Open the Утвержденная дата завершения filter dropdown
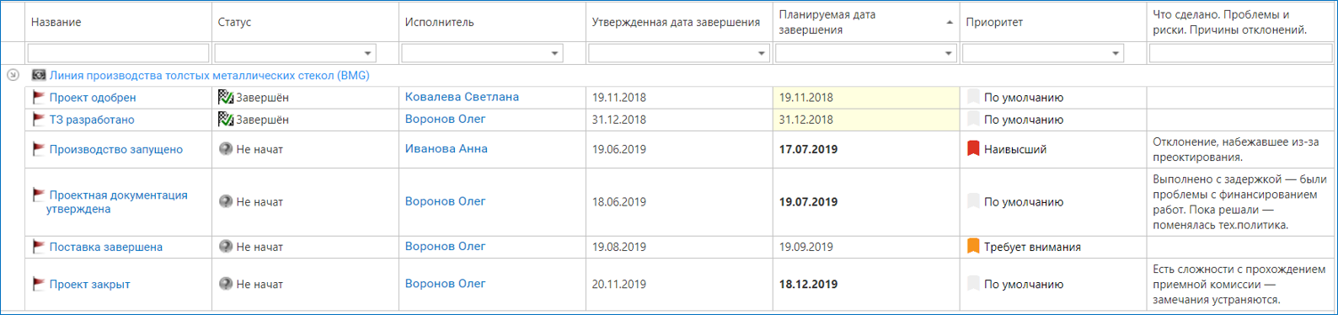1338x315 pixels. (761, 53)
